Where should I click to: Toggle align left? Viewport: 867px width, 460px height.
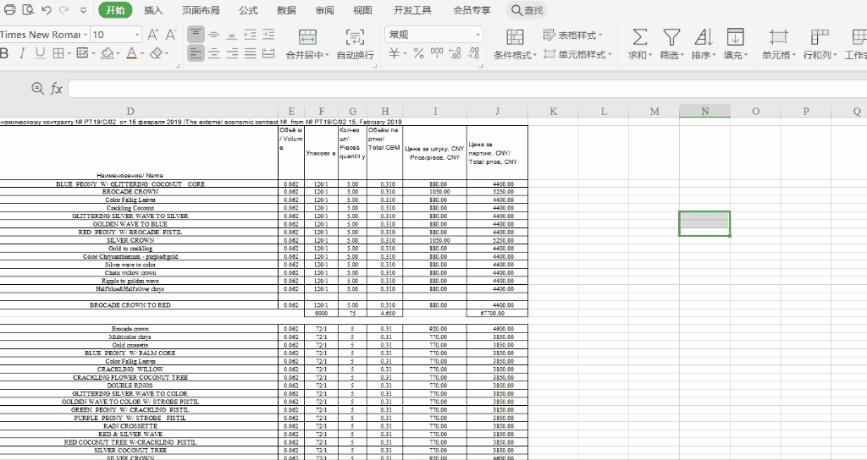point(196,53)
